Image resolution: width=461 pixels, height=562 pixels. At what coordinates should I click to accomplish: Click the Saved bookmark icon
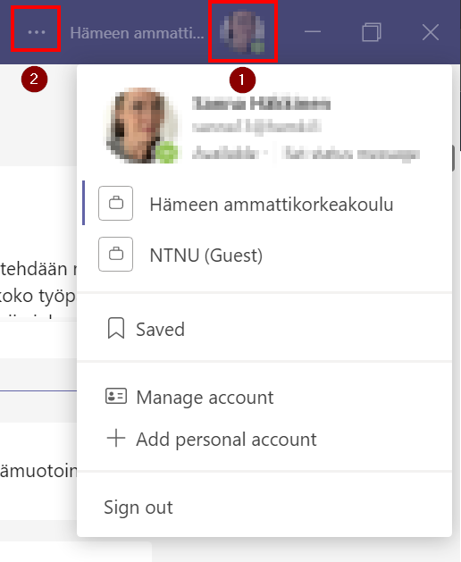pyautogui.click(x=116, y=328)
